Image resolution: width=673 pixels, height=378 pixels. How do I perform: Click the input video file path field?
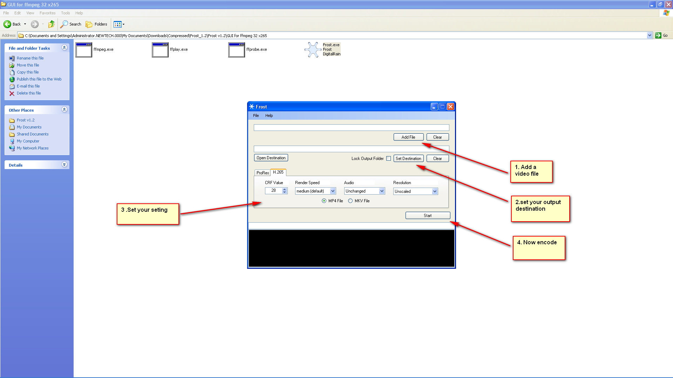[351, 128]
